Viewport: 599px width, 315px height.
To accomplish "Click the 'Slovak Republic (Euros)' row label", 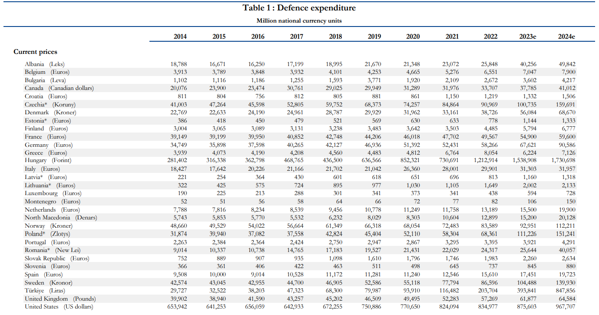I will (x=57, y=258).
